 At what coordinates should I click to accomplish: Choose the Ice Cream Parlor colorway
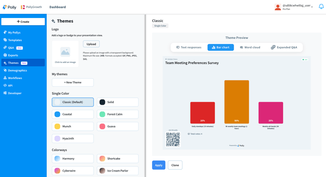[118, 171]
